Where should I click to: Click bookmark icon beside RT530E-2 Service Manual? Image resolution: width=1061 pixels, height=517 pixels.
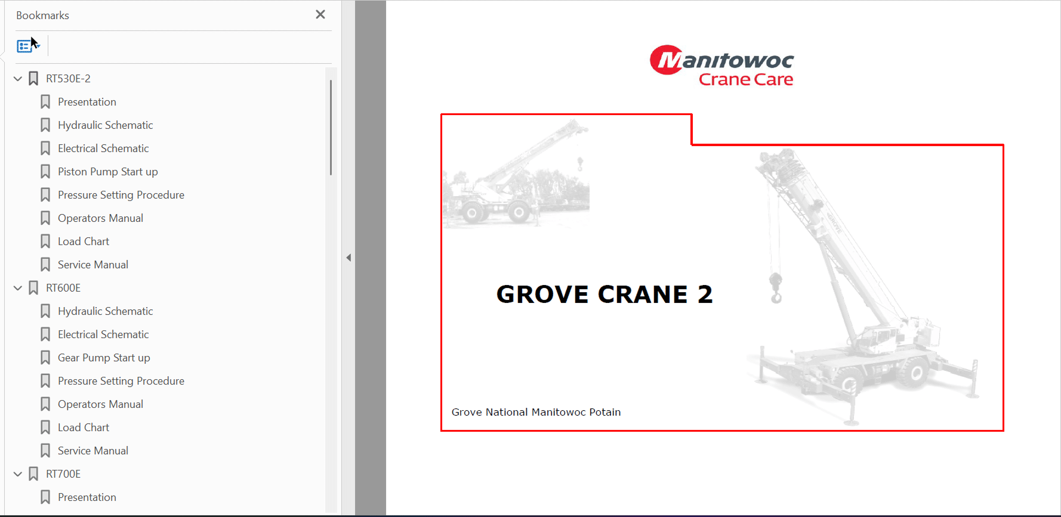coord(45,265)
